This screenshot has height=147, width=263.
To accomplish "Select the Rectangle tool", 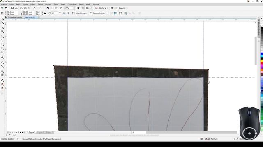I will pos(2,45).
